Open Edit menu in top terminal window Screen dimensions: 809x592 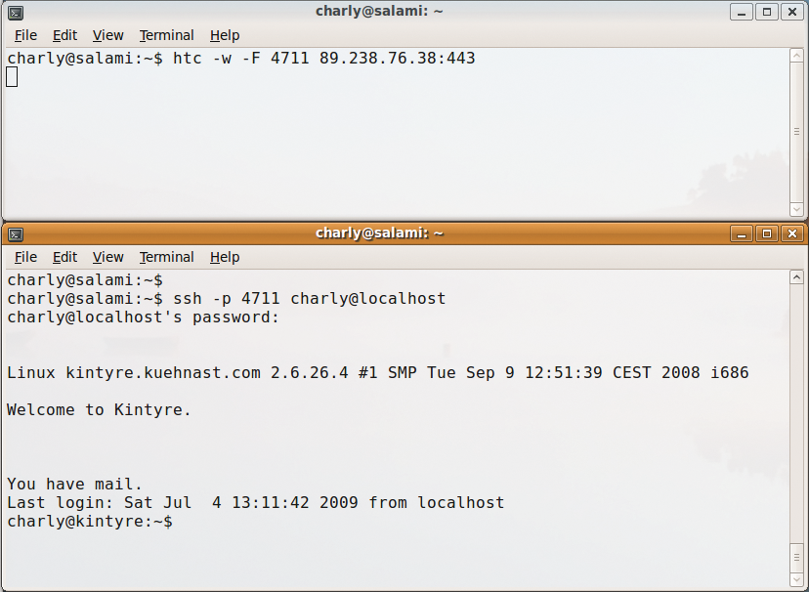coord(64,35)
